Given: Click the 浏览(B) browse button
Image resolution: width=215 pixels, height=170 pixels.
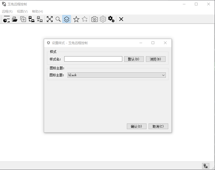Looking at the screenshot, I should point(156,59).
